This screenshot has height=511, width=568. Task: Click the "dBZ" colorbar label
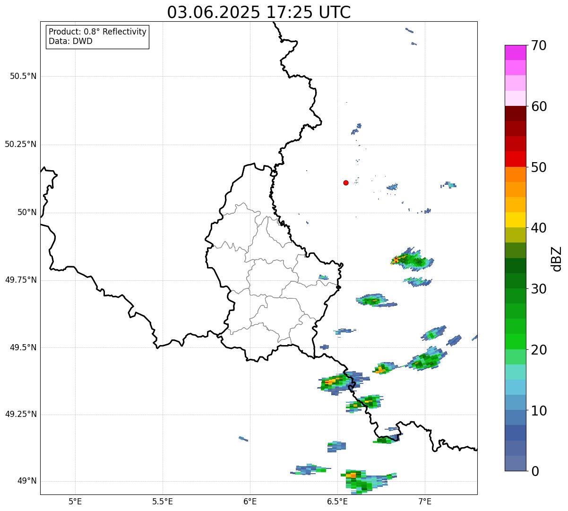tap(556, 259)
